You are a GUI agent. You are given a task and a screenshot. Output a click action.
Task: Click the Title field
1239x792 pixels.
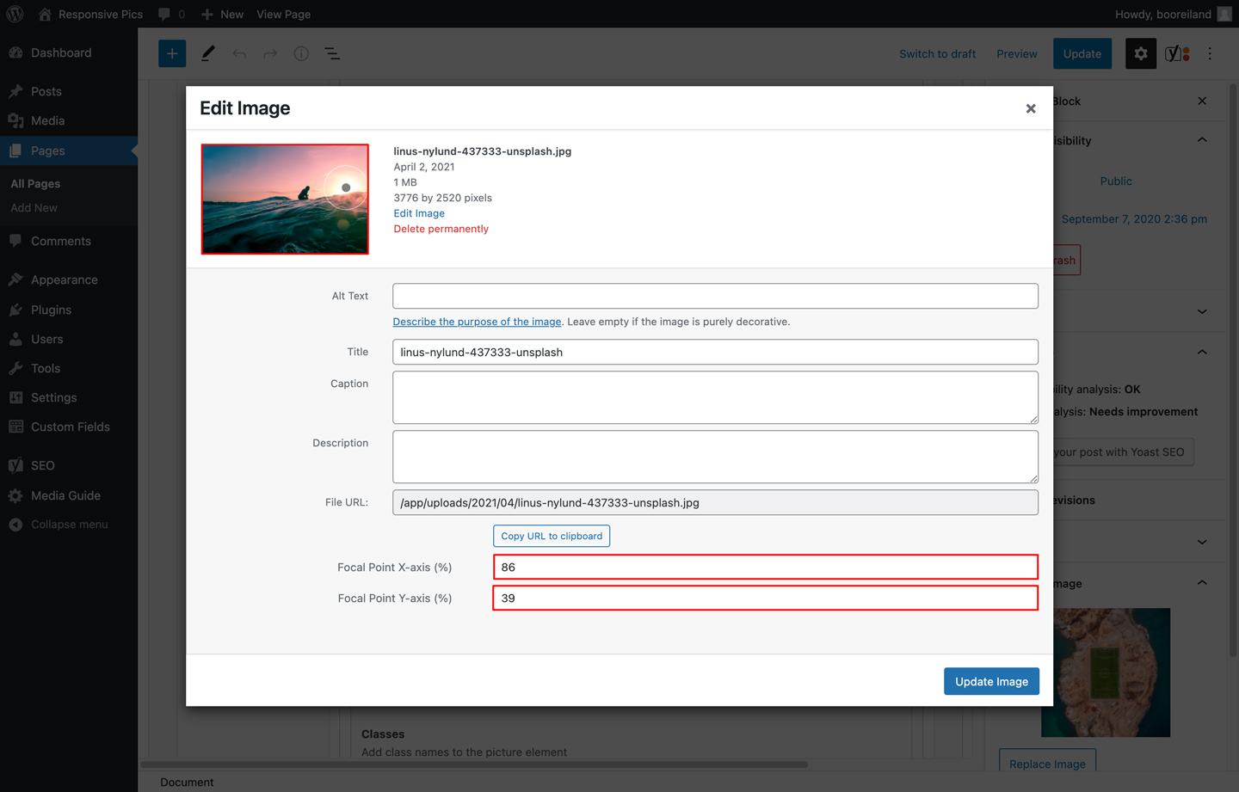pyautogui.click(x=715, y=352)
